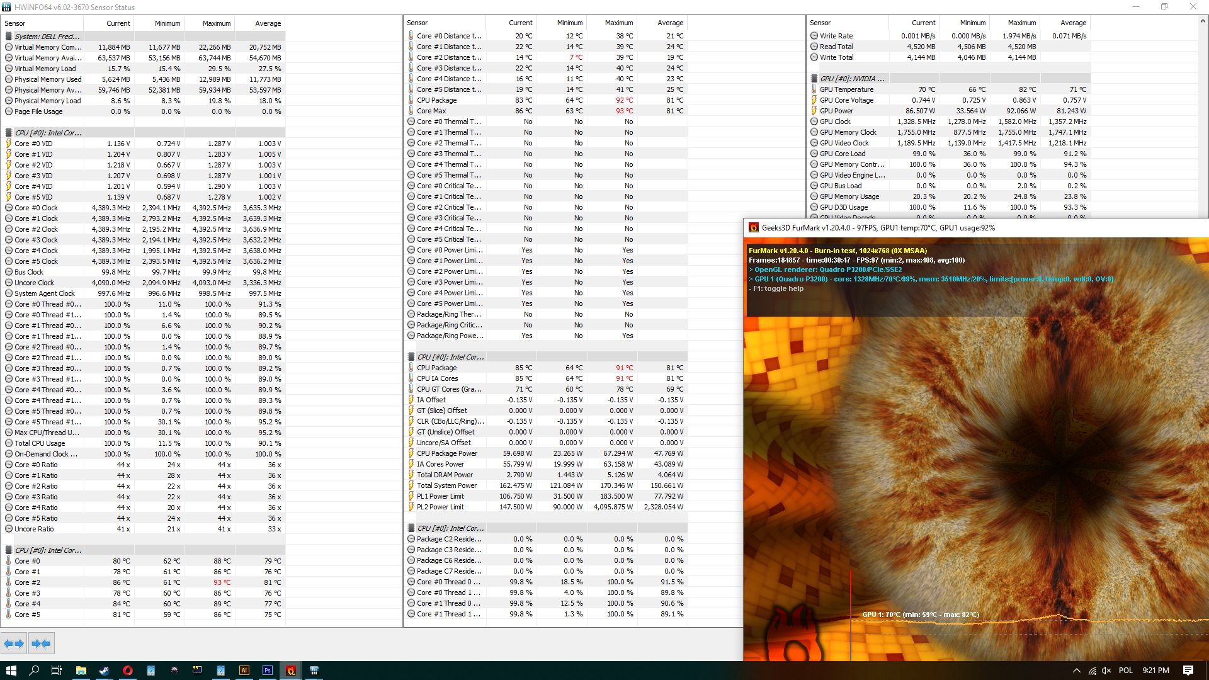The image size is (1209, 680).
Task: Select the System Agent Clock row
Action: 144,293
